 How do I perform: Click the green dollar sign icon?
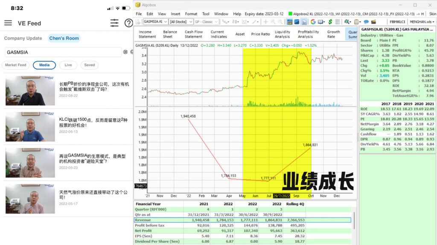330,22
